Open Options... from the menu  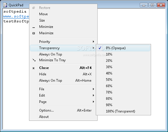click(x=63, y=110)
